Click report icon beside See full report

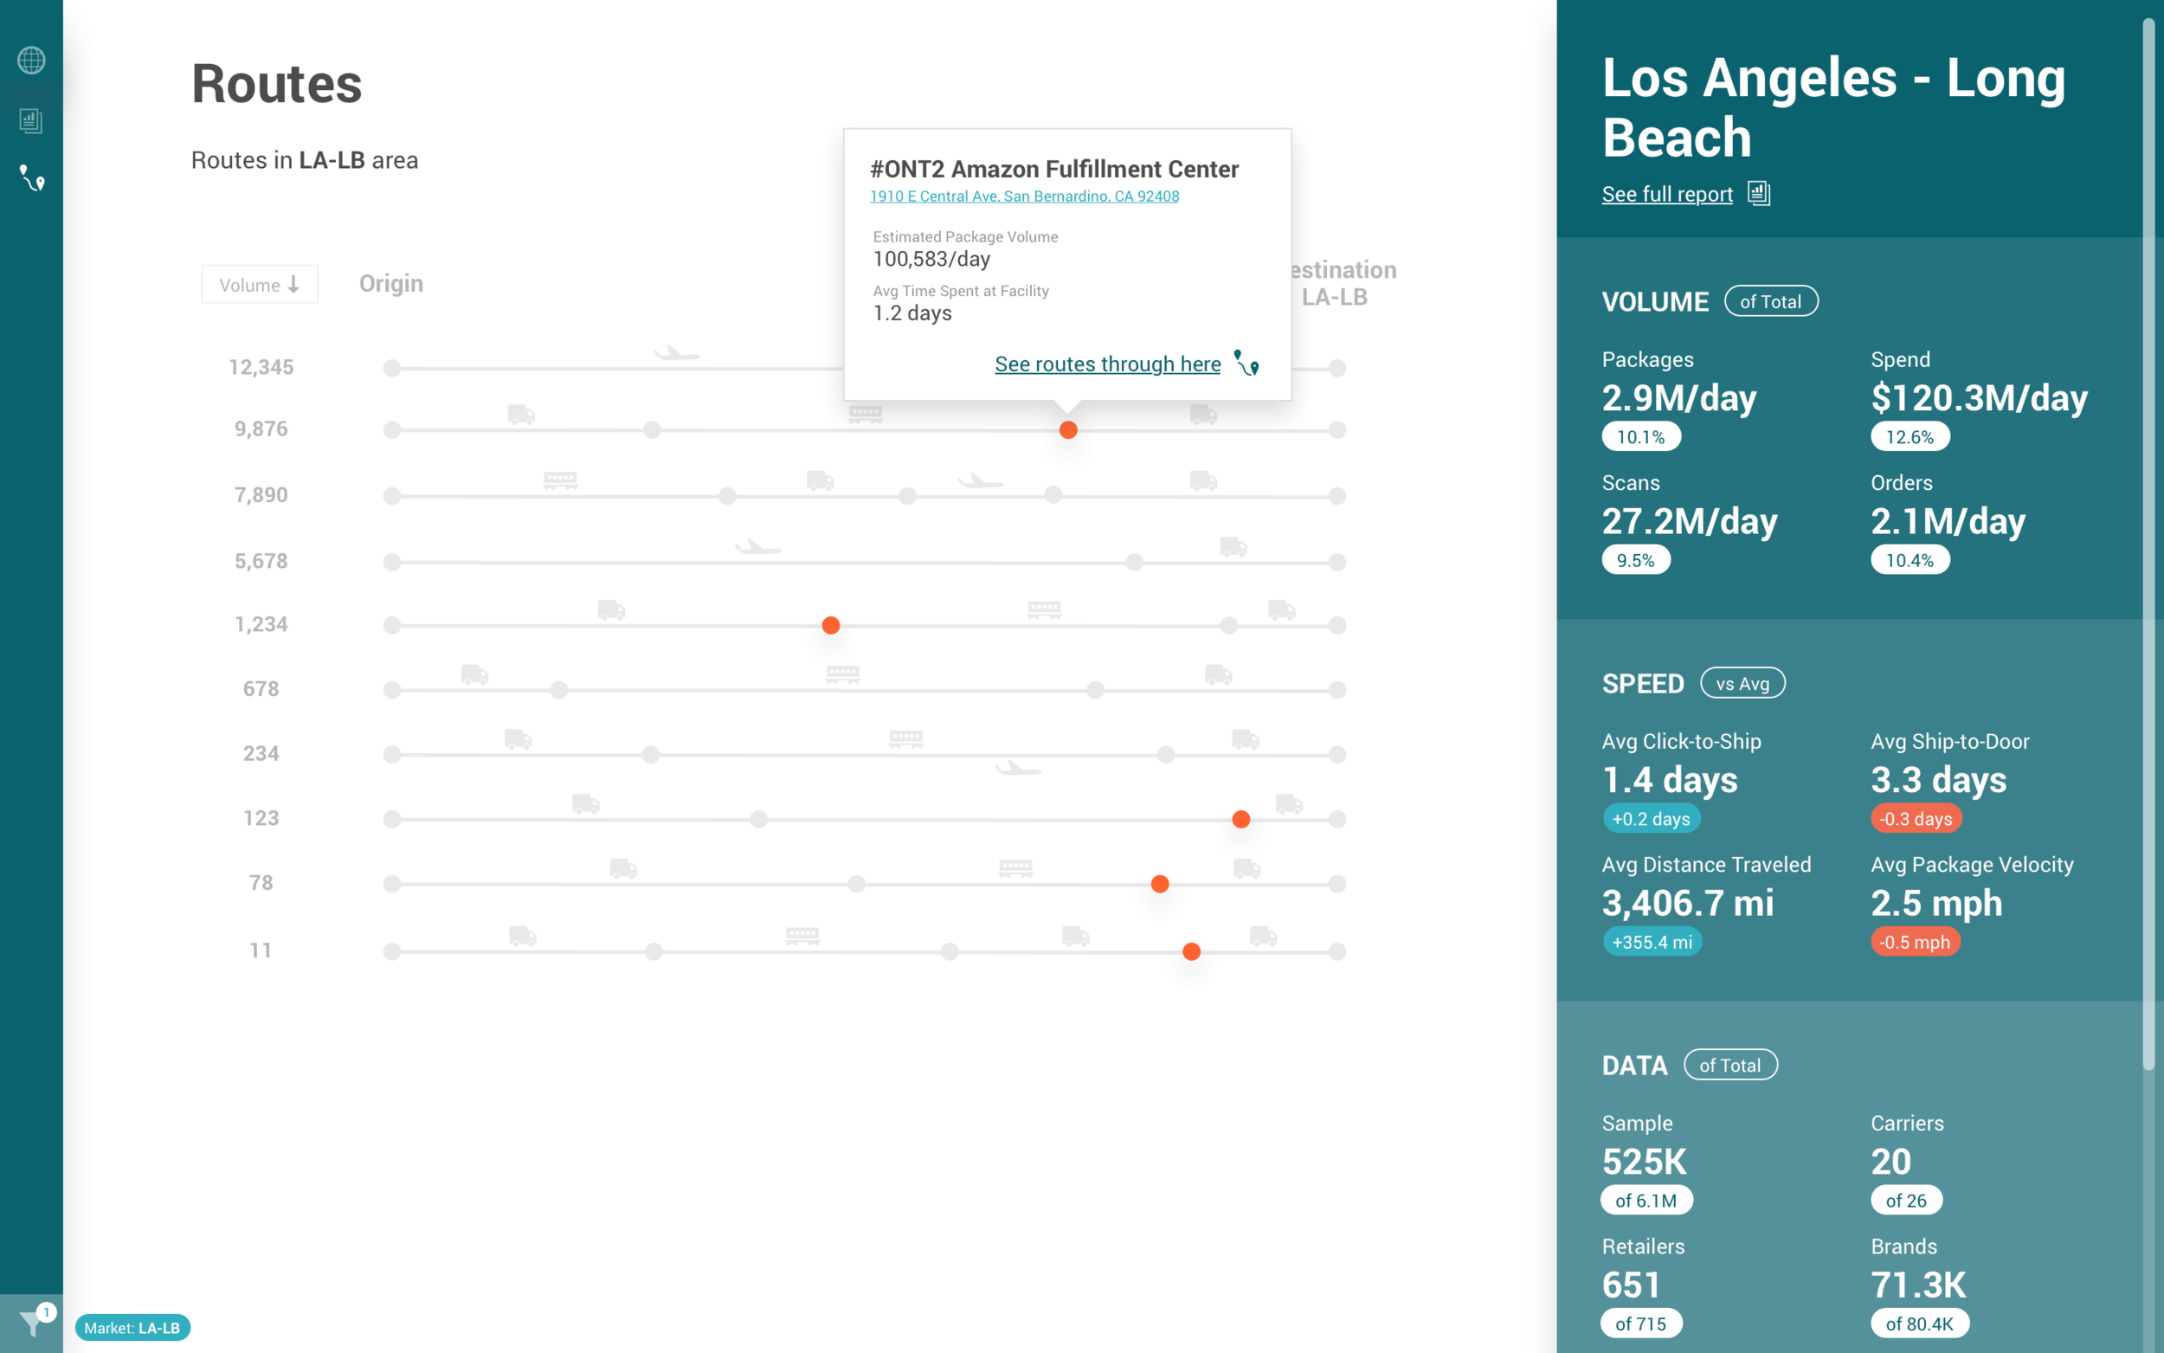pyautogui.click(x=1759, y=193)
